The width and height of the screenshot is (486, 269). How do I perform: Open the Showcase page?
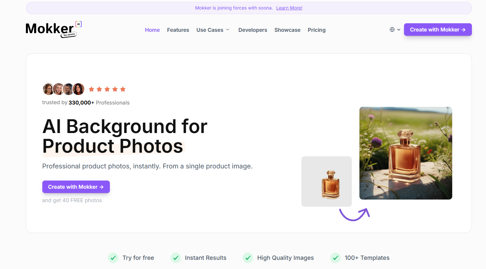pyautogui.click(x=287, y=30)
